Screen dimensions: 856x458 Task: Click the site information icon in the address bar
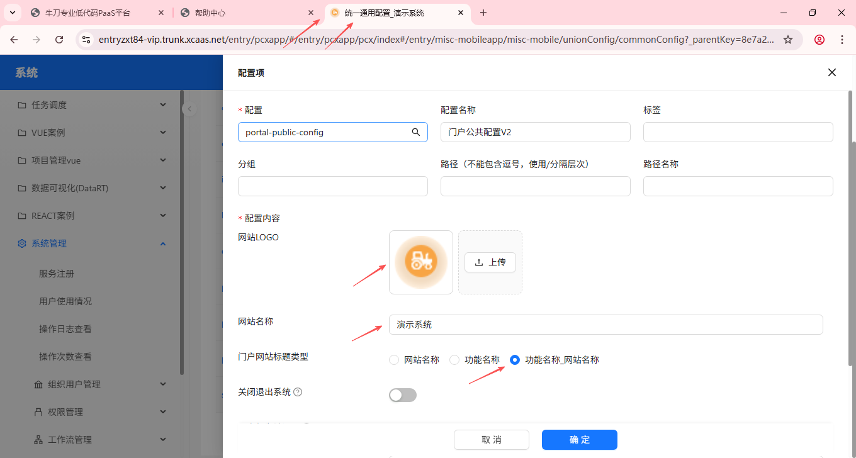click(86, 40)
